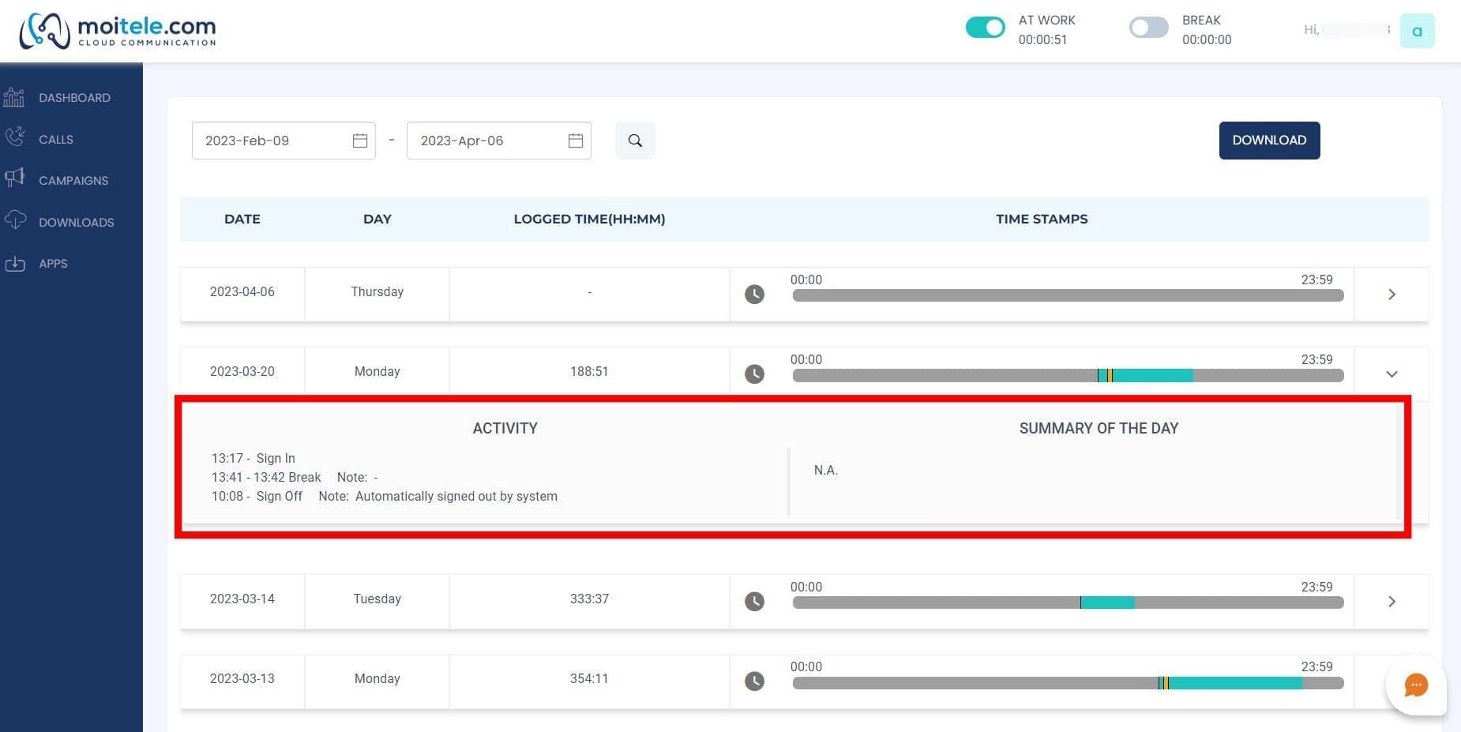Expand the 2023-03-14 Tuesday row
Image resolution: width=1461 pixels, height=732 pixels.
click(x=1392, y=601)
